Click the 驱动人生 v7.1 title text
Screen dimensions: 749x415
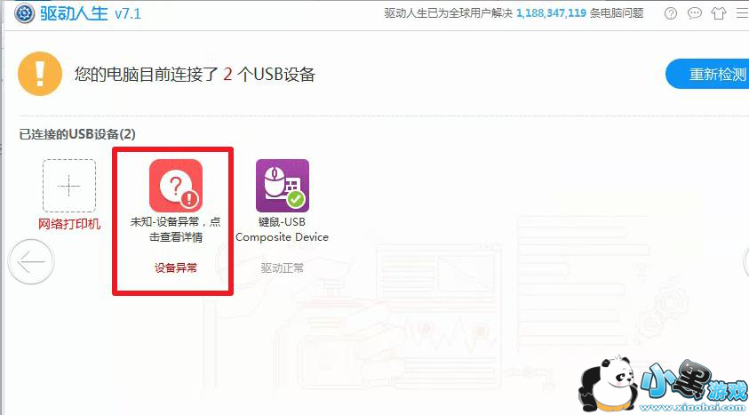(x=91, y=13)
